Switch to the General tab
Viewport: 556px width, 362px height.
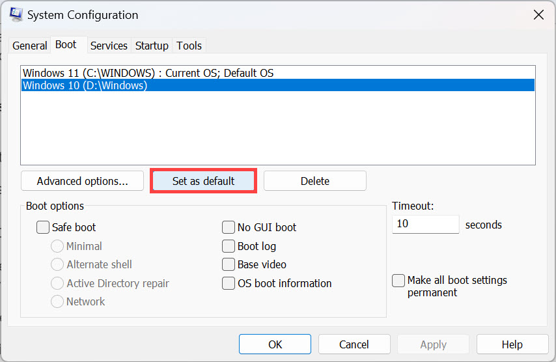(30, 46)
